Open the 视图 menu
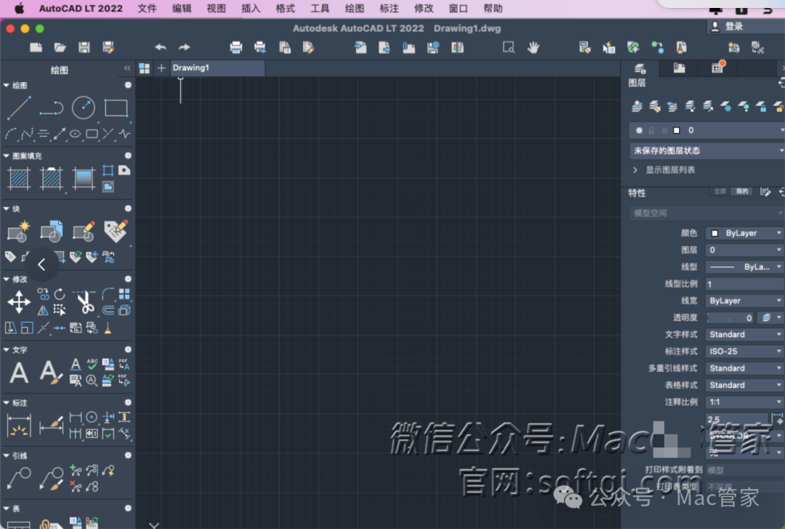The width and height of the screenshot is (785, 529). [217, 9]
